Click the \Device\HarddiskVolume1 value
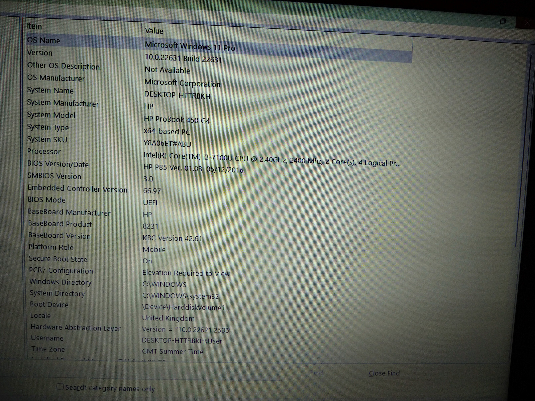 pyautogui.click(x=183, y=307)
